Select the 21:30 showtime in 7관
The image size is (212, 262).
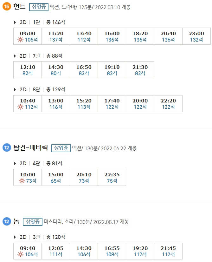click(140, 70)
